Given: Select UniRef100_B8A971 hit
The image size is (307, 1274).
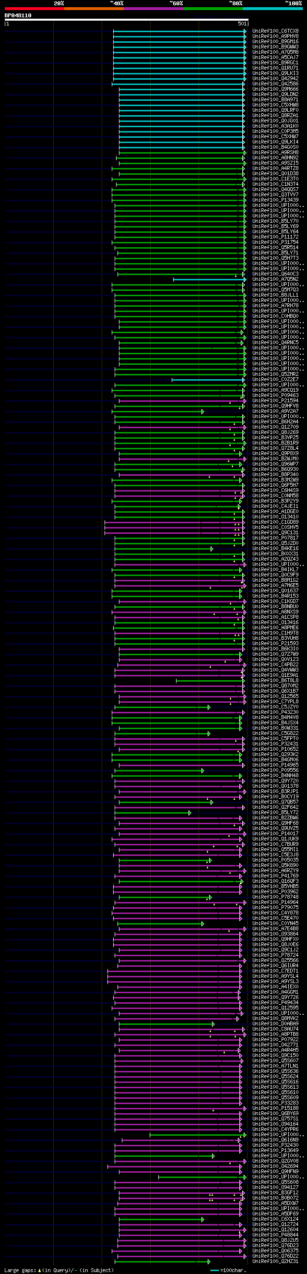Looking at the screenshot, I should [275, 99].
